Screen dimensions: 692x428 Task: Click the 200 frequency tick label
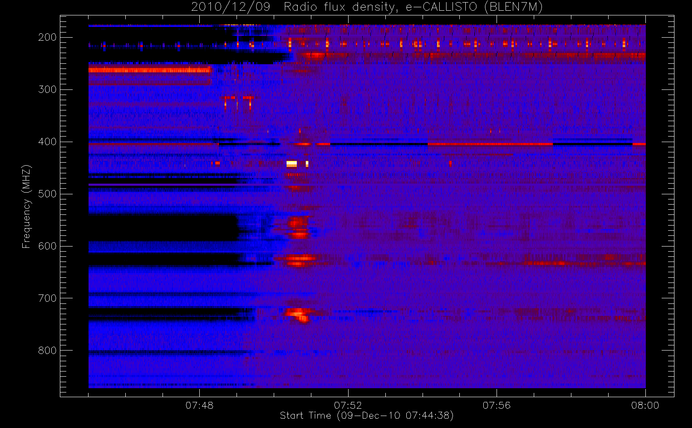click(47, 37)
